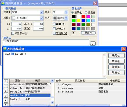The height and width of the screenshot is (107, 127).
Task: Select the sum function row
Action: [30, 95]
